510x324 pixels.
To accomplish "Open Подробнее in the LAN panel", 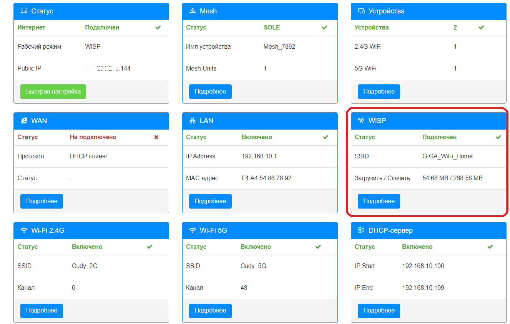I will pyautogui.click(x=210, y=201).
